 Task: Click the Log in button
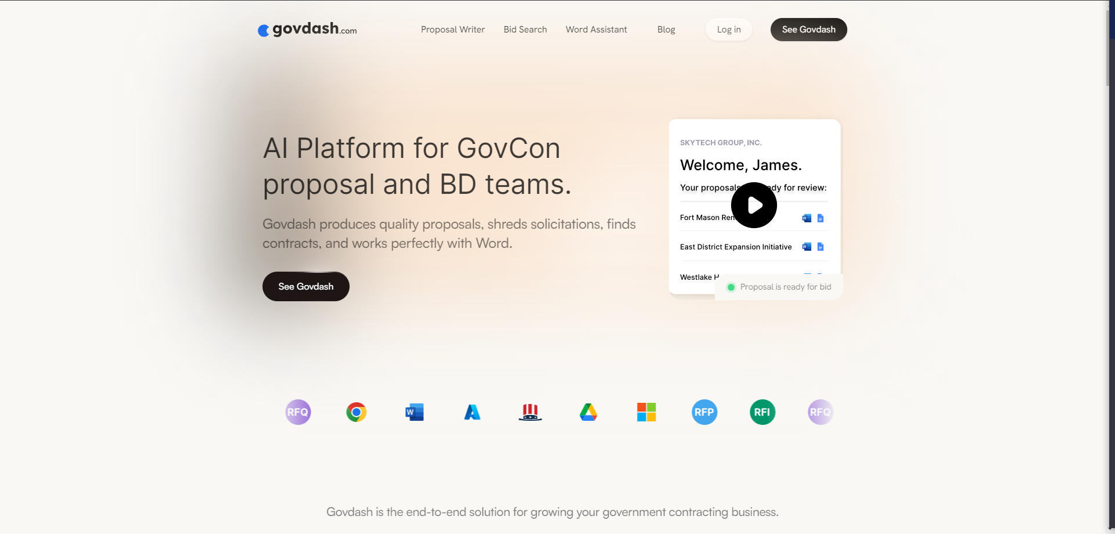coord(729,30)
